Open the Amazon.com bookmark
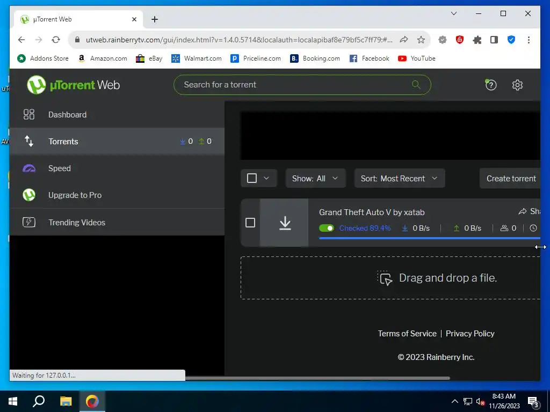 coord(102,58)
